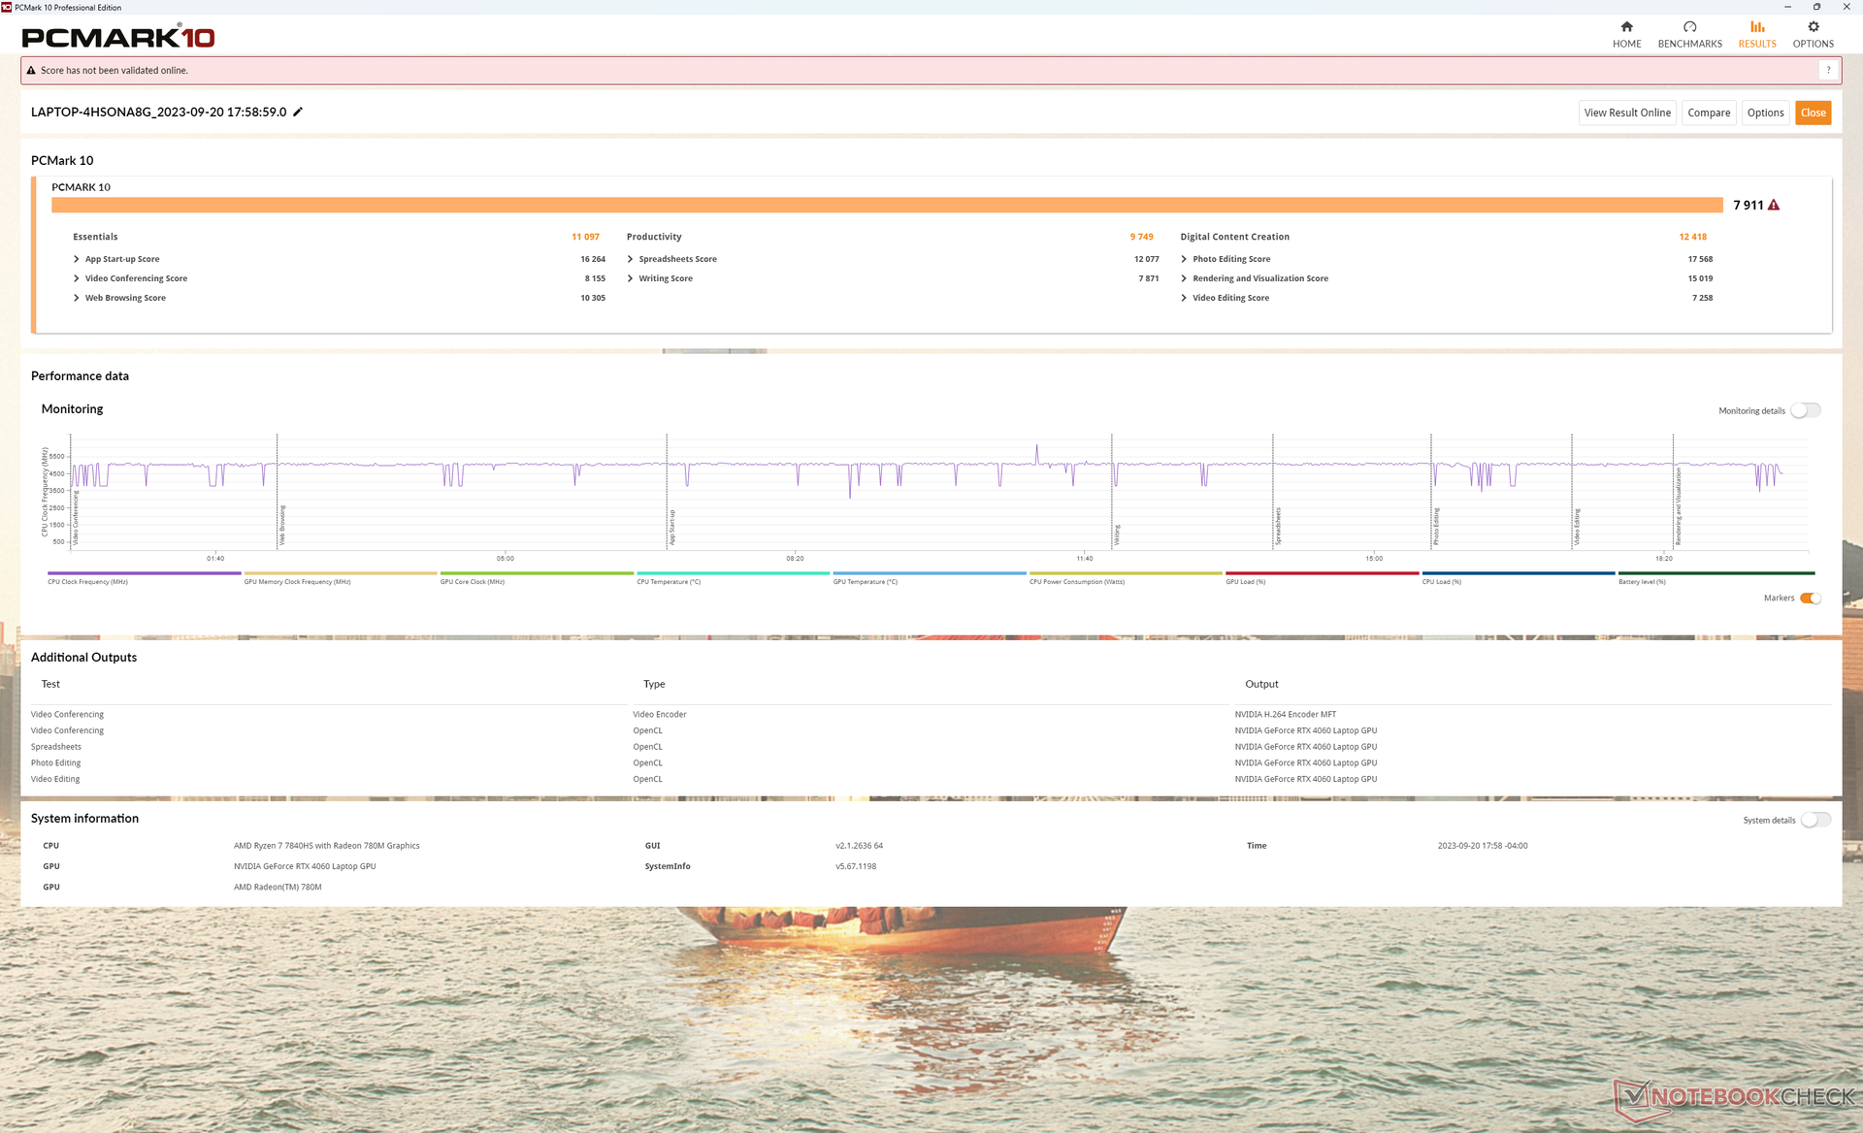
Task: Select the Results bar chart icon
Action: coord(1756,27)
